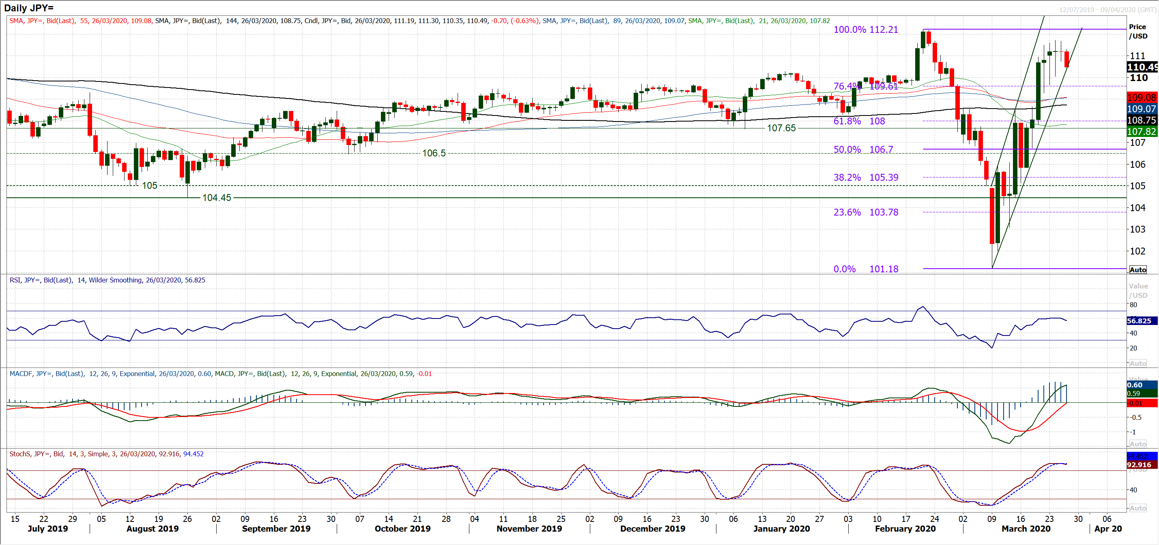1159x545 pixels.
Task: Click the 105 dotted level label
Action: pyautogui.click(x=149, y=186)
